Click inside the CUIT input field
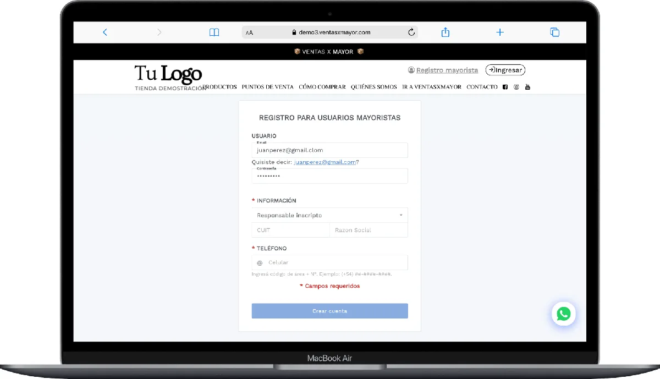The height and width of the screenshot is (379, 660). [290, 230]
